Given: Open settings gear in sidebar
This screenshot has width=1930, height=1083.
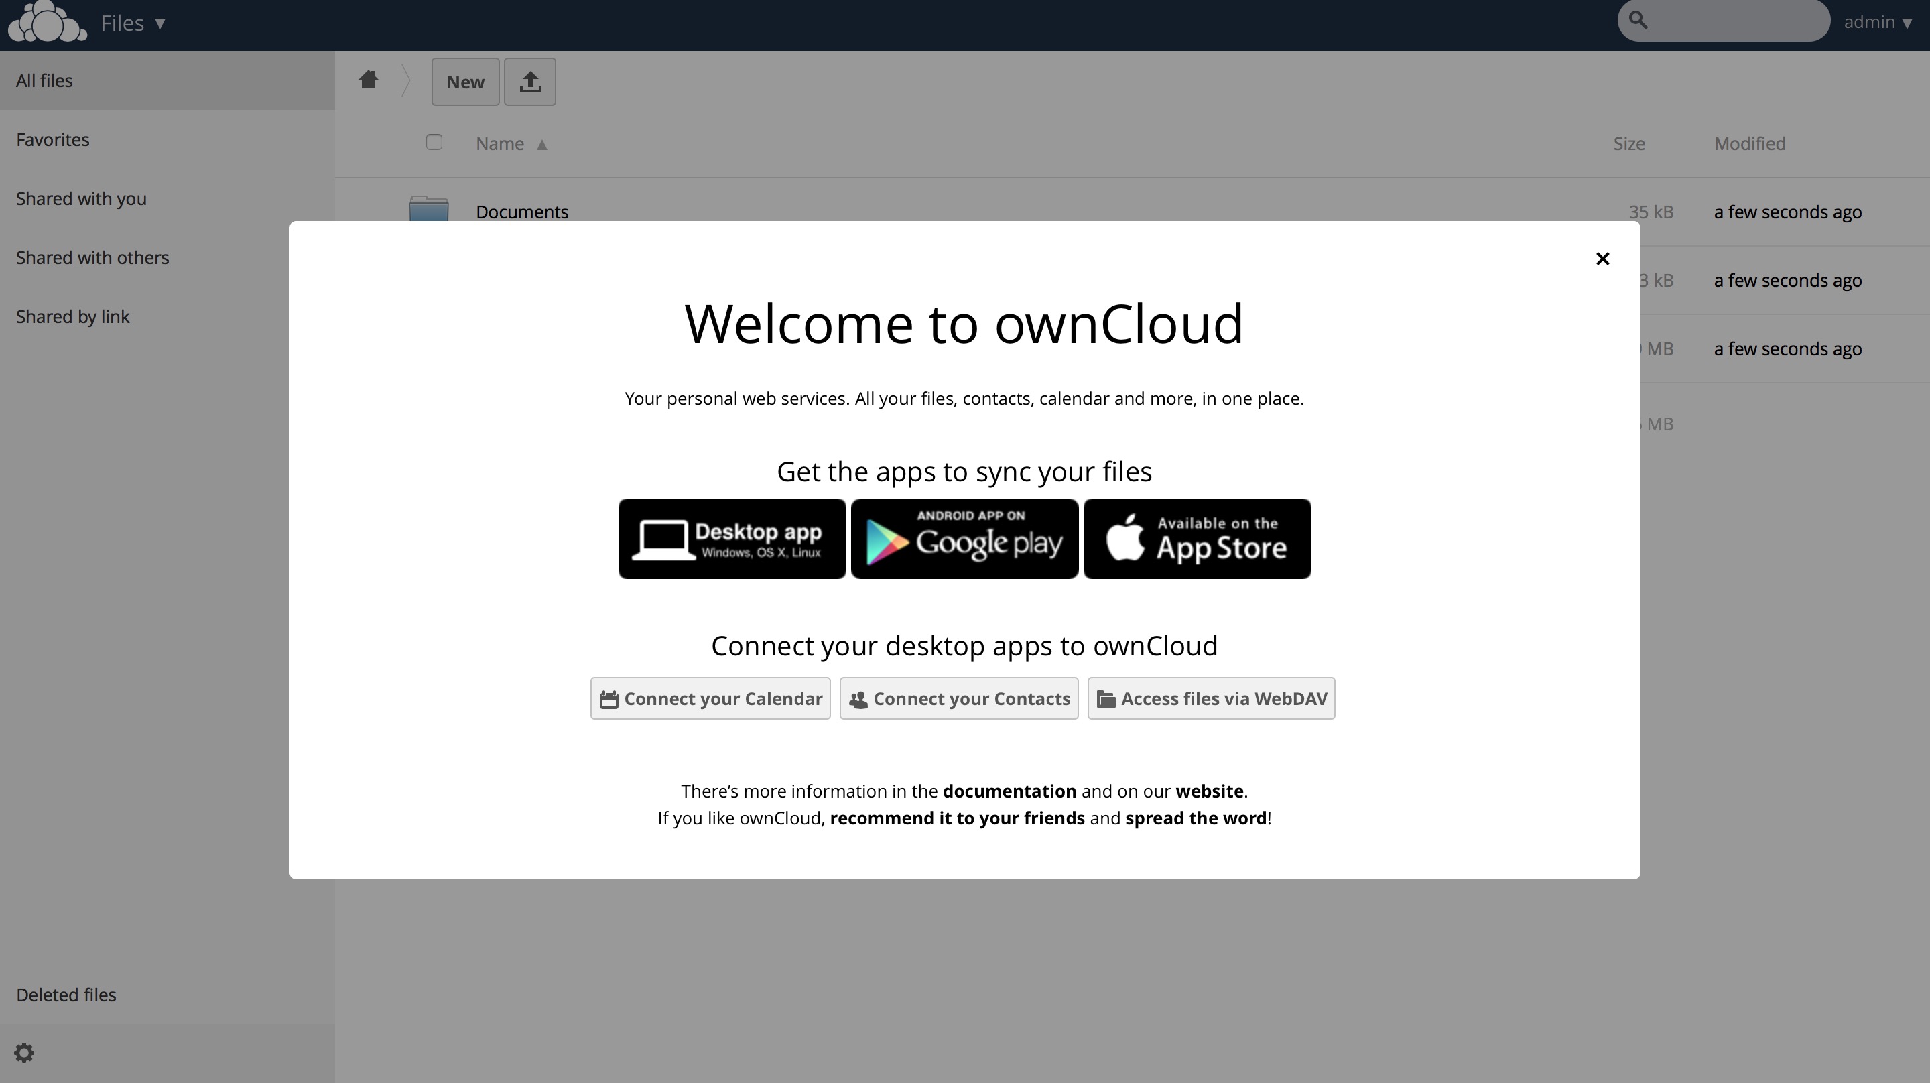Looking at the screenshot, I should 24,1052.
